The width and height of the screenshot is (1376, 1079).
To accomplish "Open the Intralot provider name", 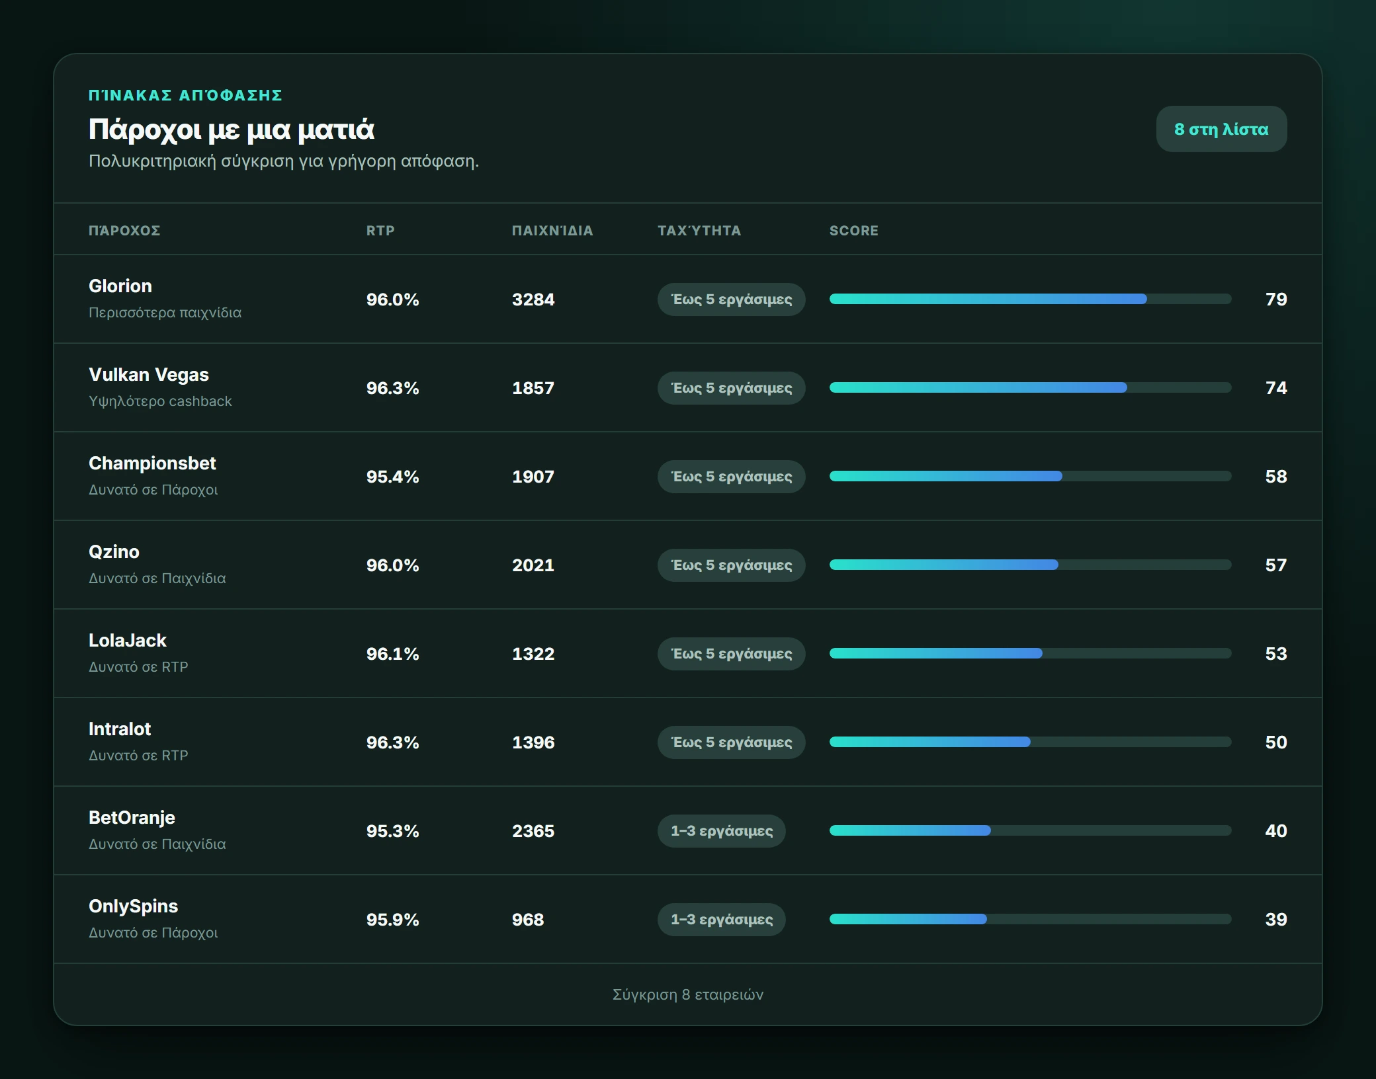I will (x=120, y=729).
